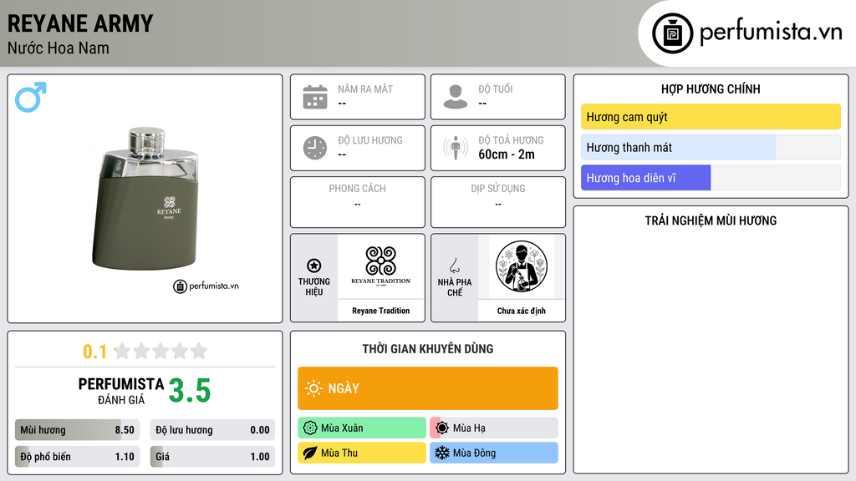Open the Reyane Army bottle image
856x481 pixels.
coord(145,199)
